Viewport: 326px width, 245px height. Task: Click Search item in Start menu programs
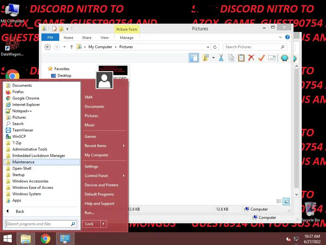pyautogui.click(x=42, y=124)
